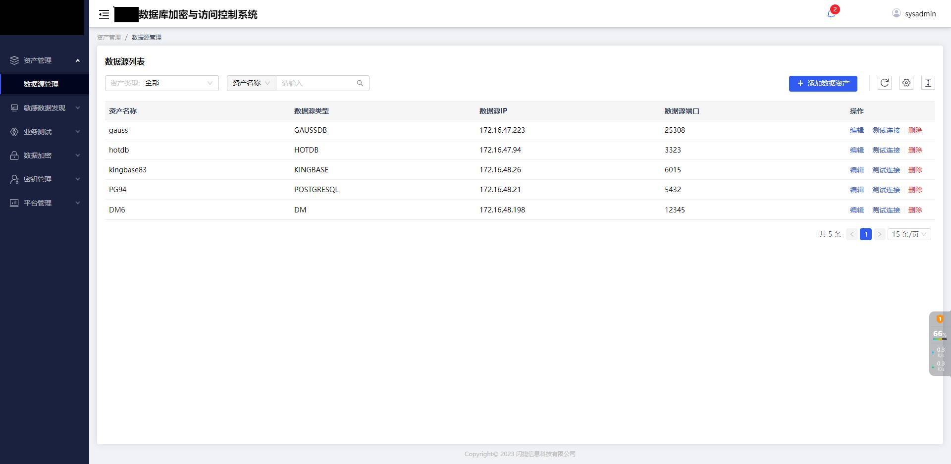Click the GAUSSDB type cell
This screenshot has height=464, width=951.
coord(311,130)
